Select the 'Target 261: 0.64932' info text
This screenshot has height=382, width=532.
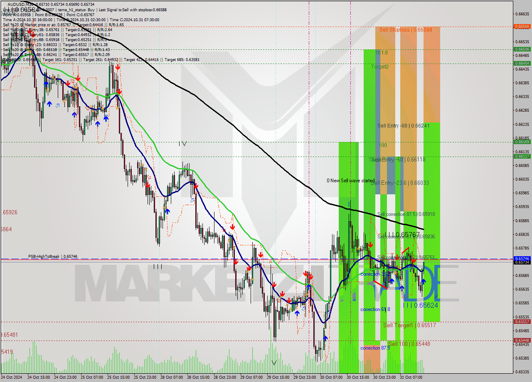click(101, 59)
